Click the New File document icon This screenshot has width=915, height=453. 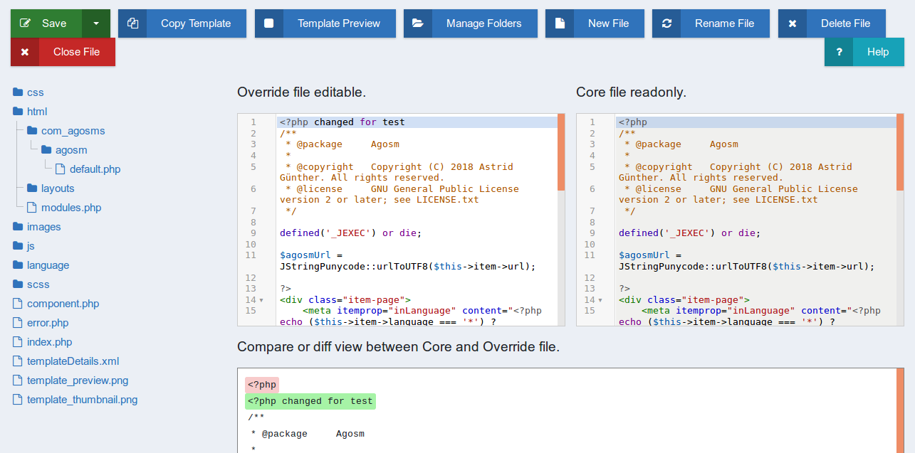pyautogui.click(x=560, y=23)
